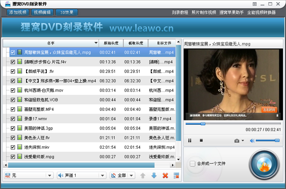Uncheck 步步惊心 片花.f4v checkbox
Image resolution: width=286 pixels, height=189 pixels.
tap(13, 62)
